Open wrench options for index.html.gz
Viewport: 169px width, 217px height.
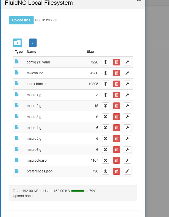click(127, 84)
